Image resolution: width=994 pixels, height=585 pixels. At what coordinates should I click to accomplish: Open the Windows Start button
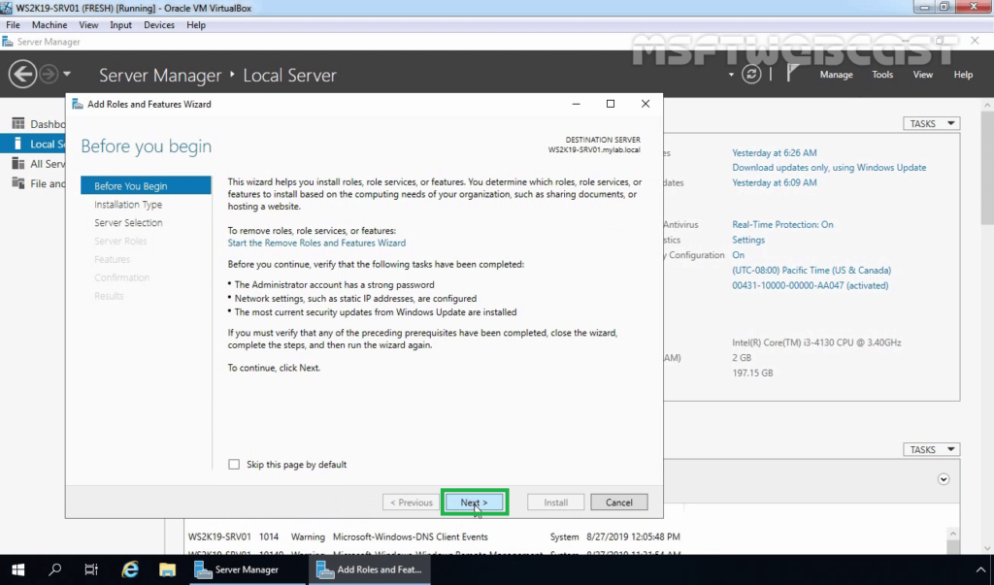click(17, 569)
